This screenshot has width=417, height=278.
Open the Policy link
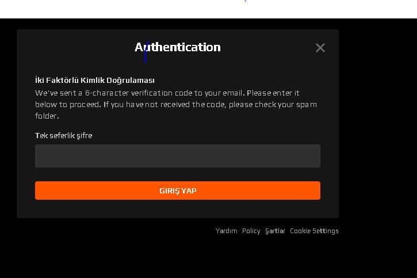(251, 231)
